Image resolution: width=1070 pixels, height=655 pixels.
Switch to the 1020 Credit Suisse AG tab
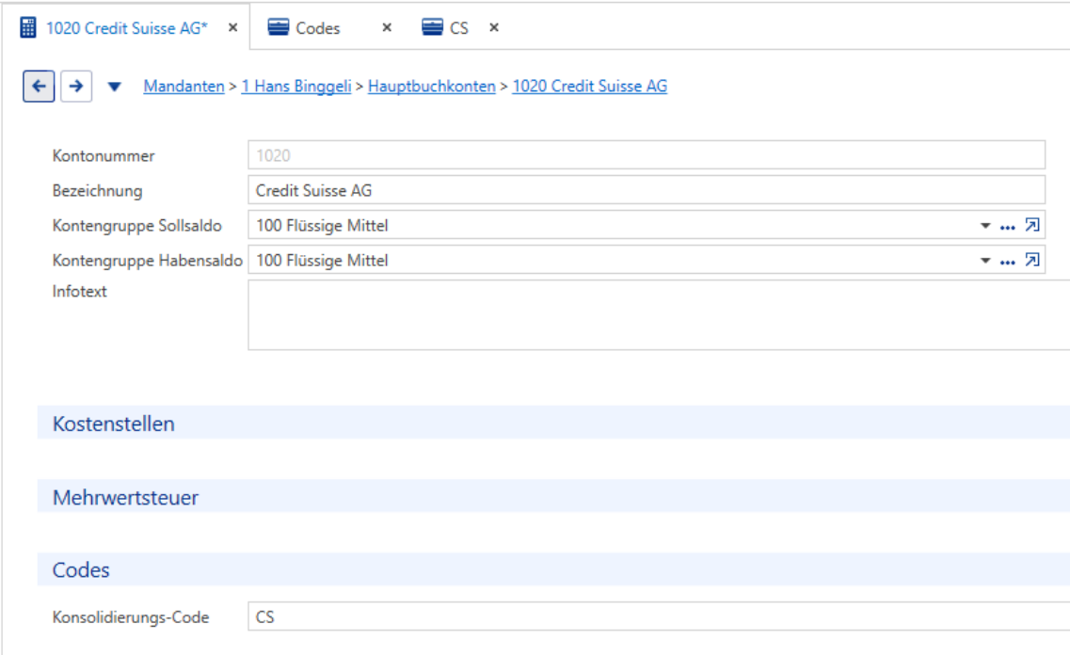[126, 28]
